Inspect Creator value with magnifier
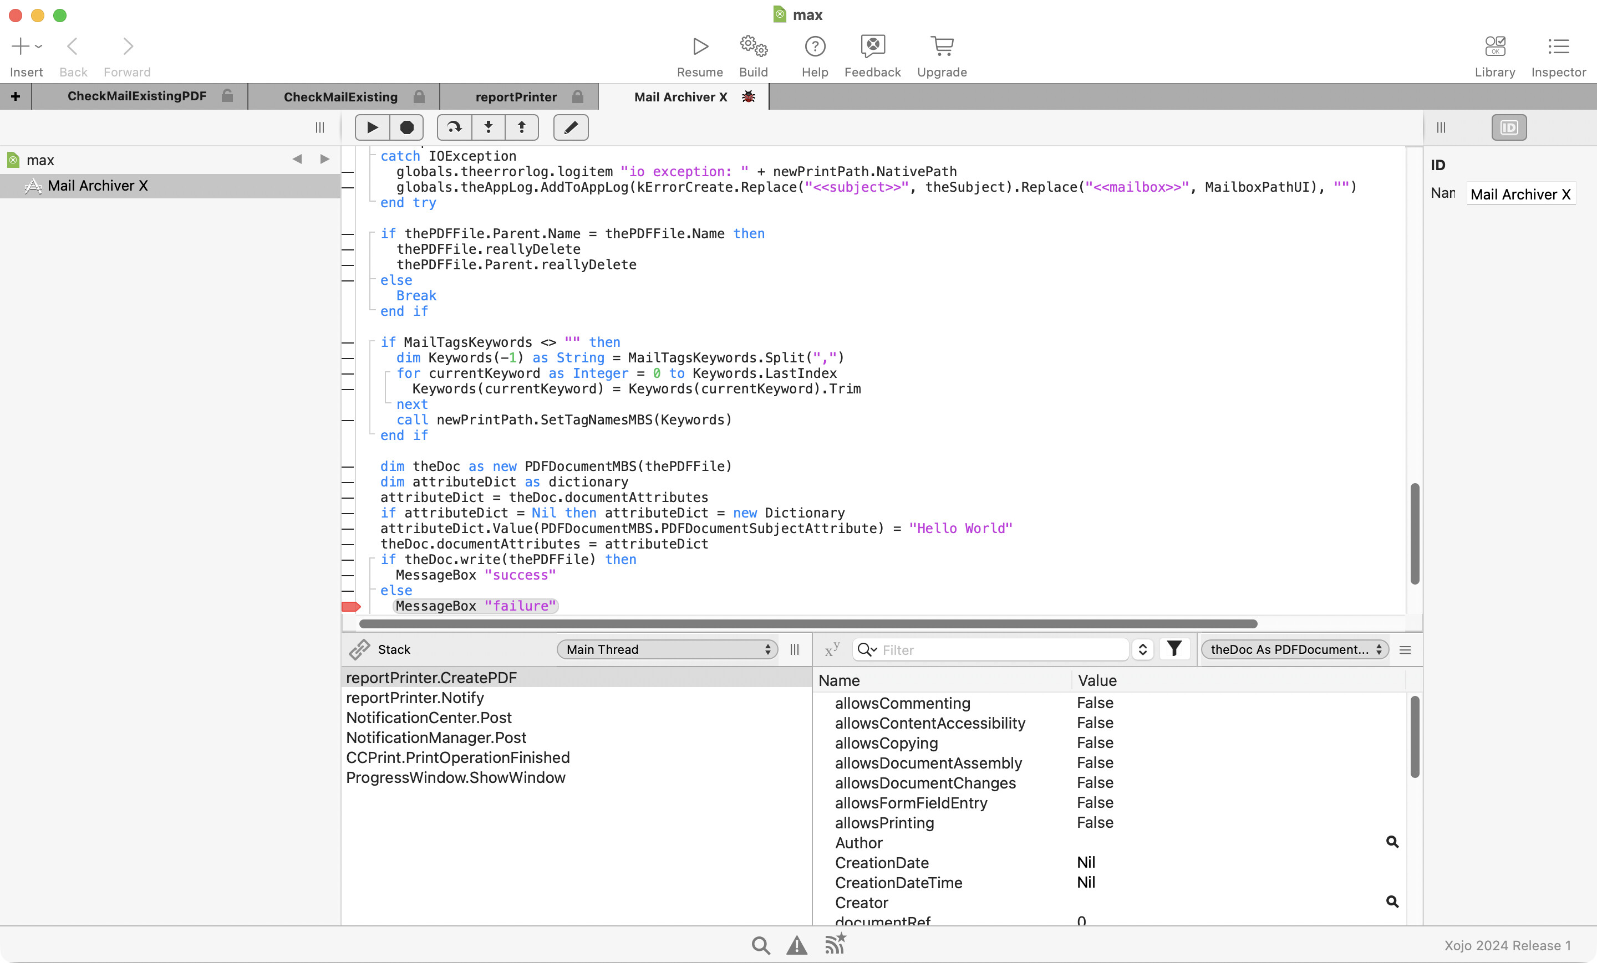Screen dimensions: 1597x963 (x=1391, y=901)
